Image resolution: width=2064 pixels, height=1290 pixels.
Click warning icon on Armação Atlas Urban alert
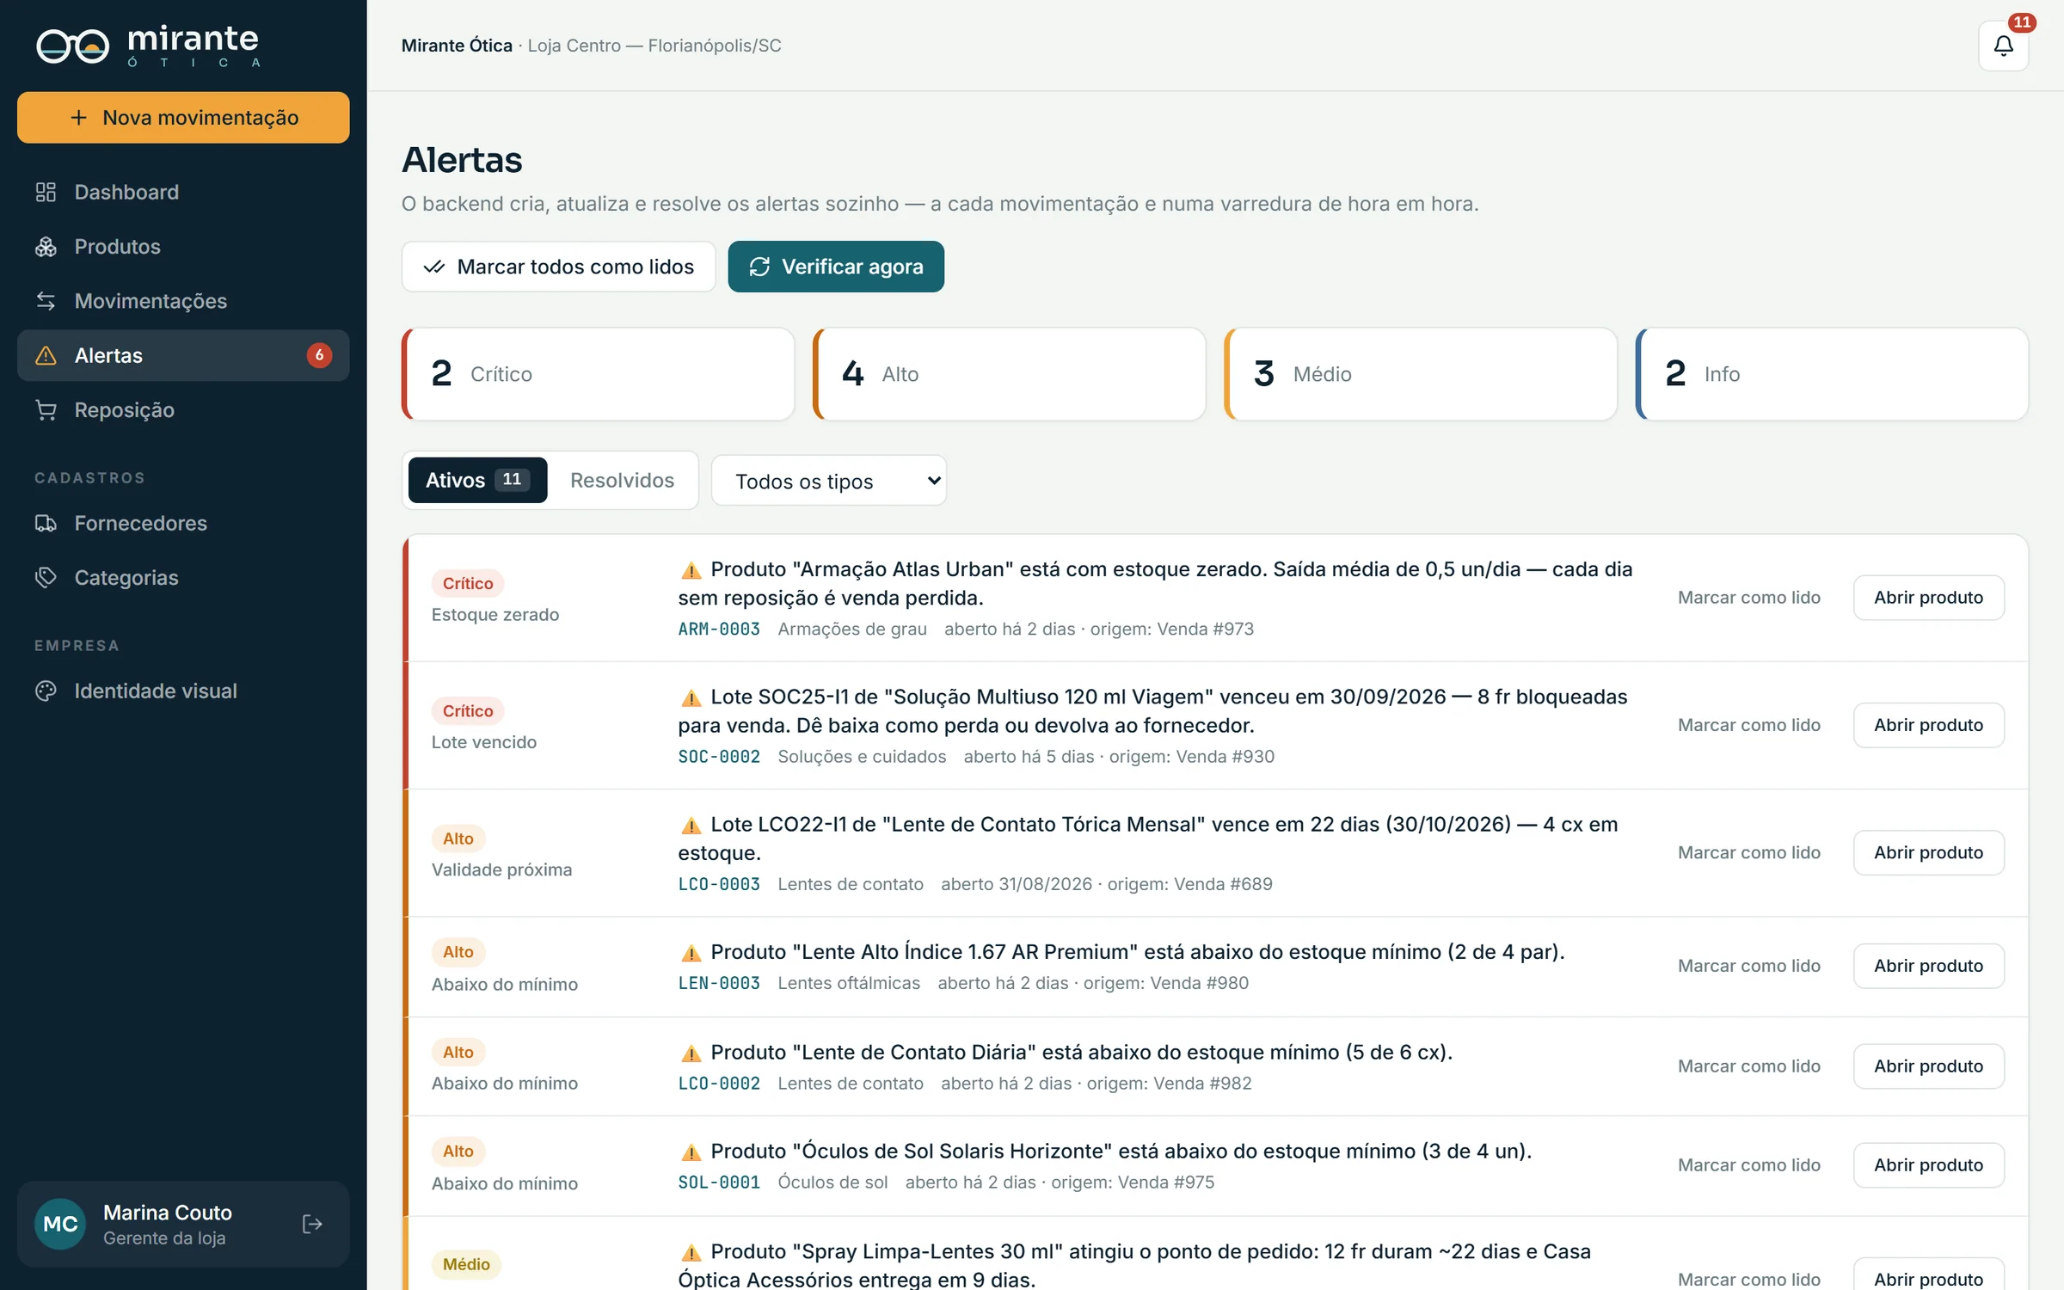(691, 570)
